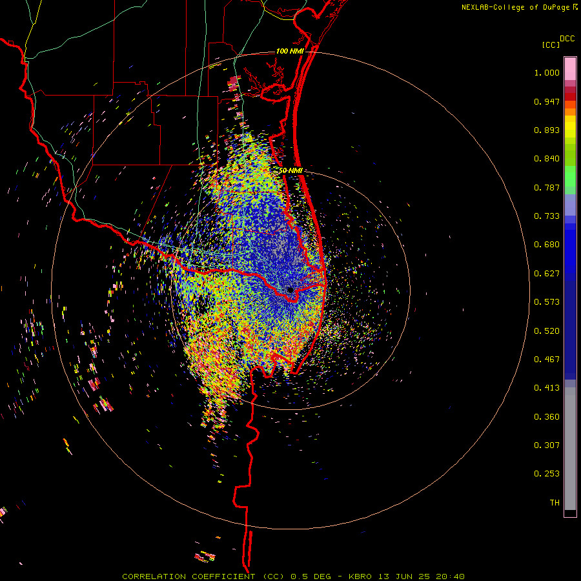Select the 0.573 legend value
581x581 pixels.
pos(547,302)
